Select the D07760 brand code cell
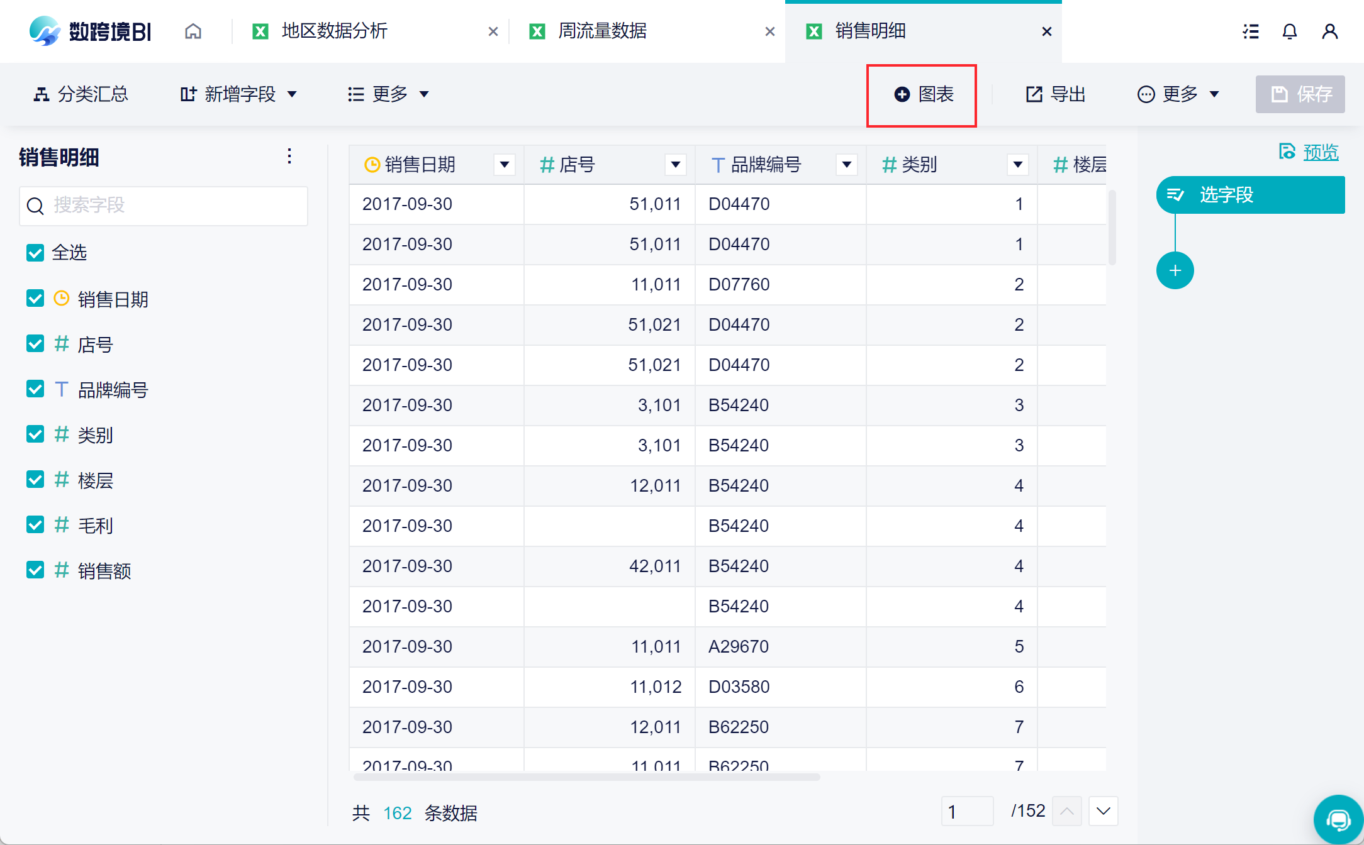 [780, 285]
